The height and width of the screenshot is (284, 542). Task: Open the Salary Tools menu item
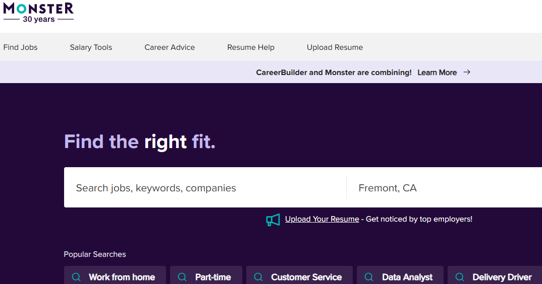click(91, 47)
